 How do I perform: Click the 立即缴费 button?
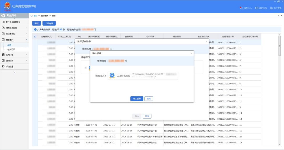[x=49, y=23]
